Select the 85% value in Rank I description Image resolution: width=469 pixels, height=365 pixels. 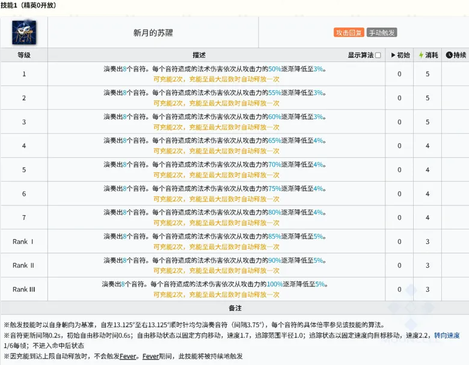click(275, 236)
